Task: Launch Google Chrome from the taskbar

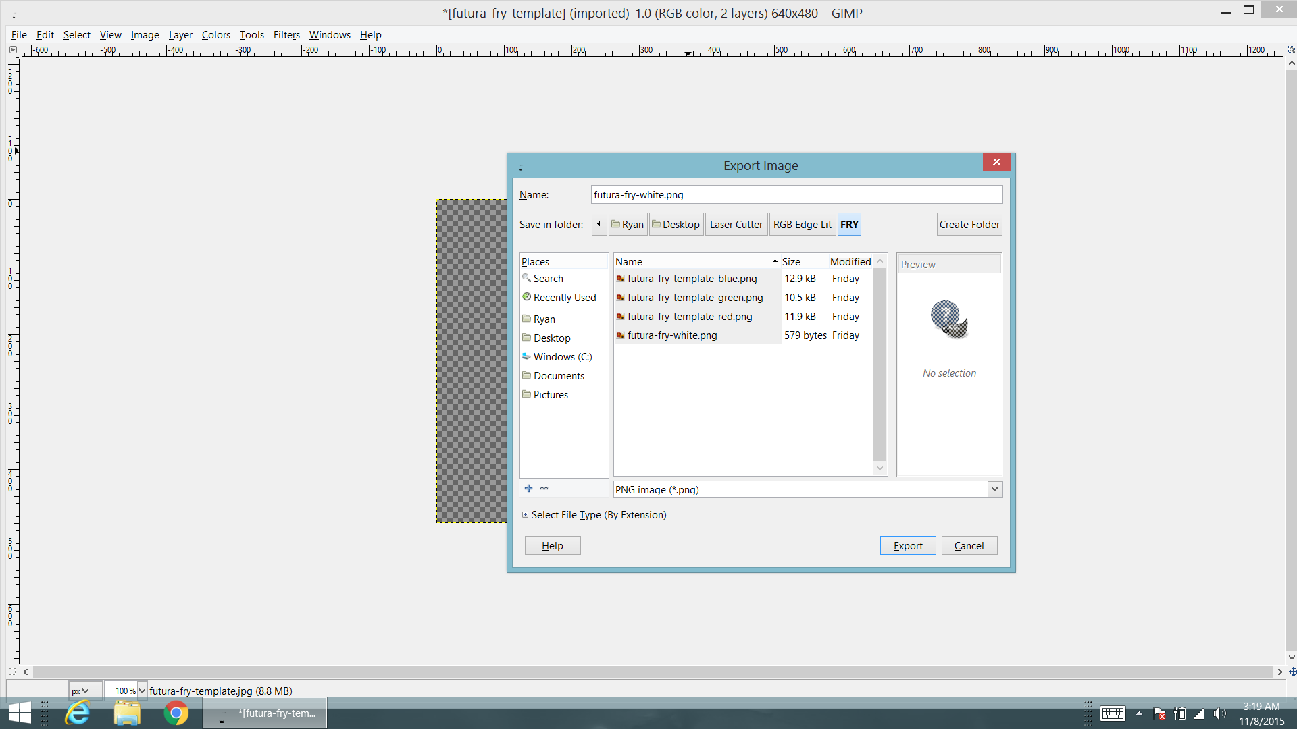Action: (x=176, y=713)
